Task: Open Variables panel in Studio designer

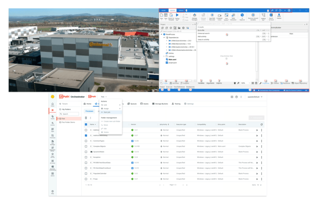Action: (x=201, y=83)
